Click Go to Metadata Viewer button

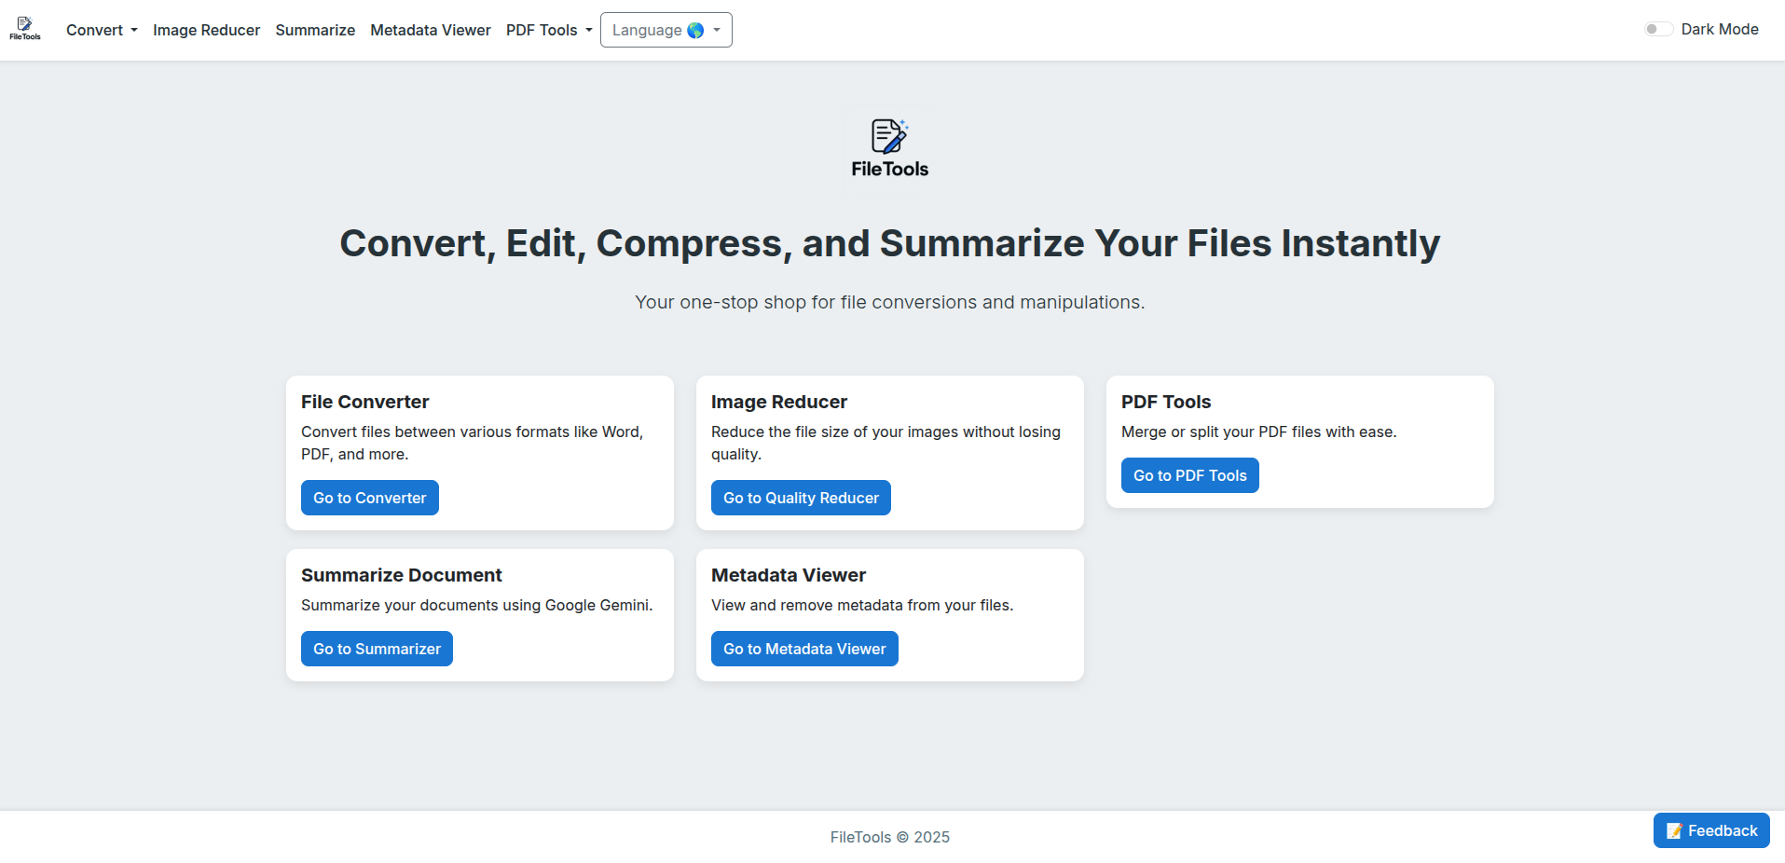tap(803, 649)
